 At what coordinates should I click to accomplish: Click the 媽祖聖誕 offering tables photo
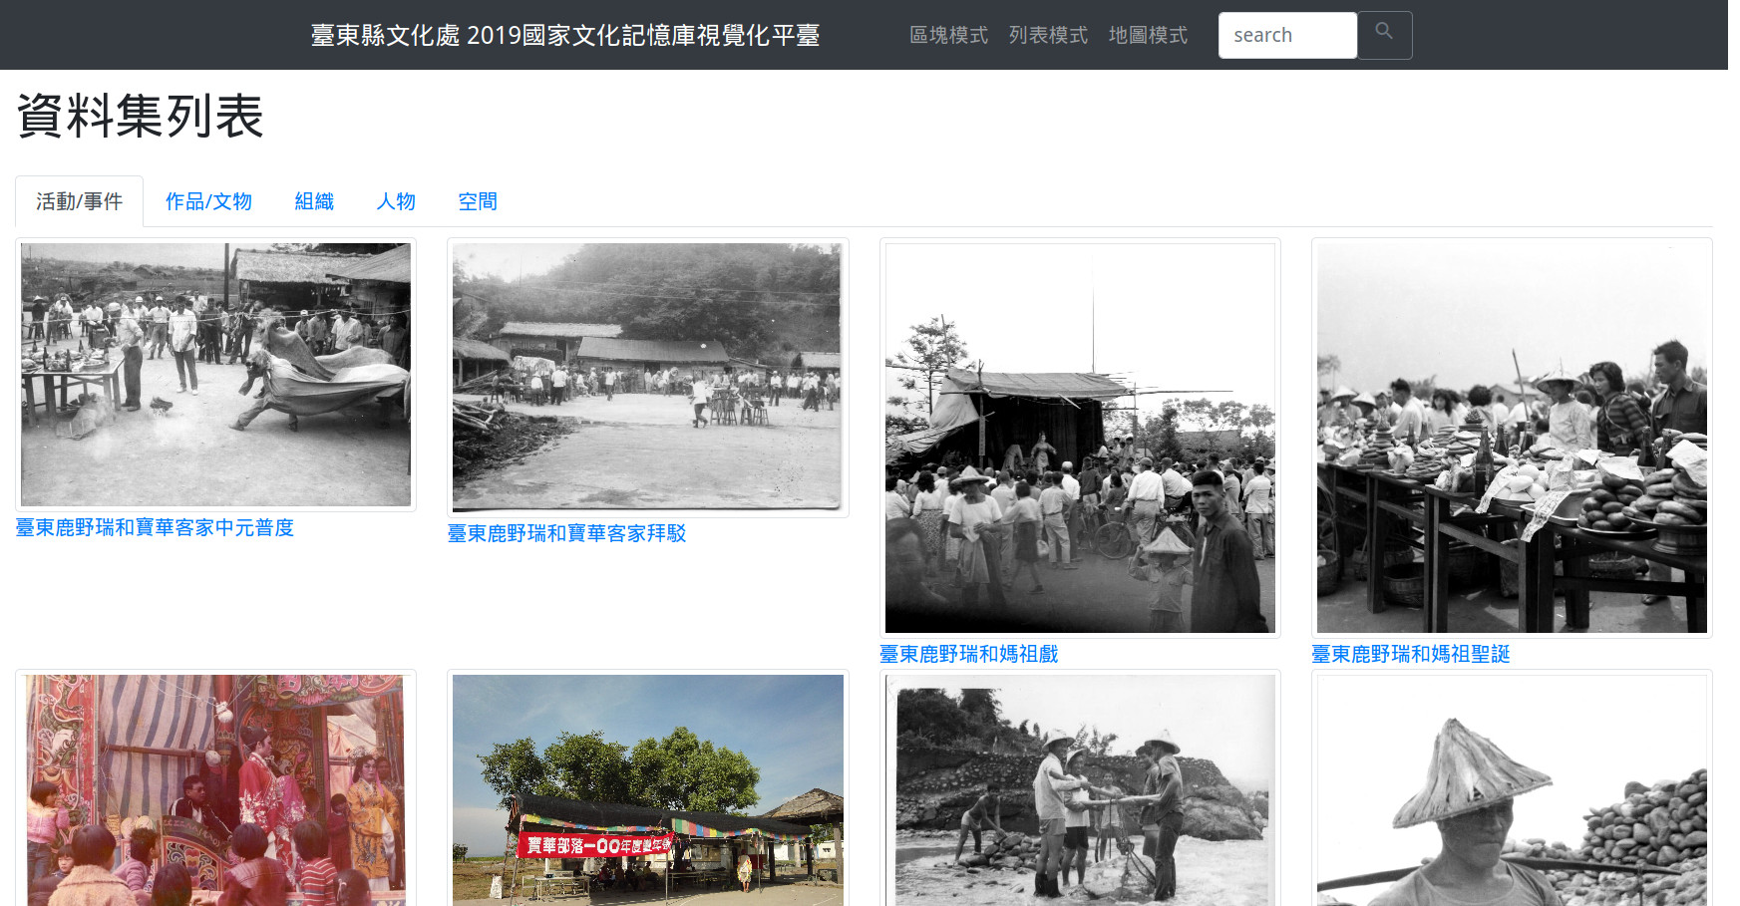click(1512, 438)
